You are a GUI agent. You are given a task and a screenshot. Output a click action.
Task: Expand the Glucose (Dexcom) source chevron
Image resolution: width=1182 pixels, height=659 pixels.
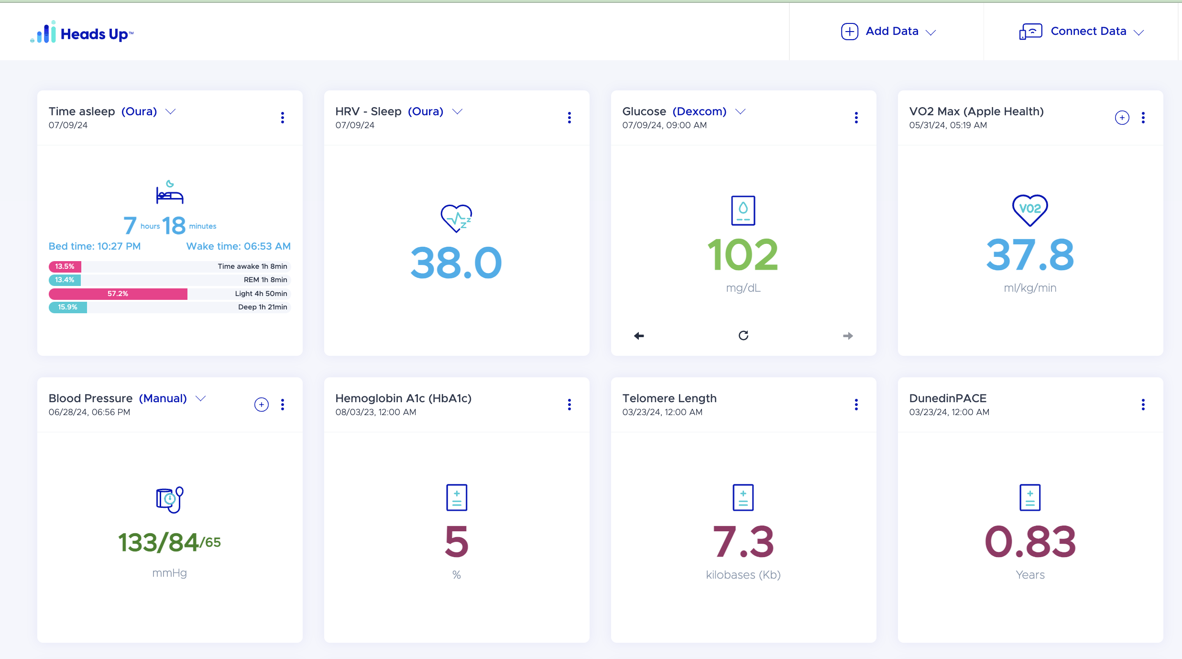(741, 111)
